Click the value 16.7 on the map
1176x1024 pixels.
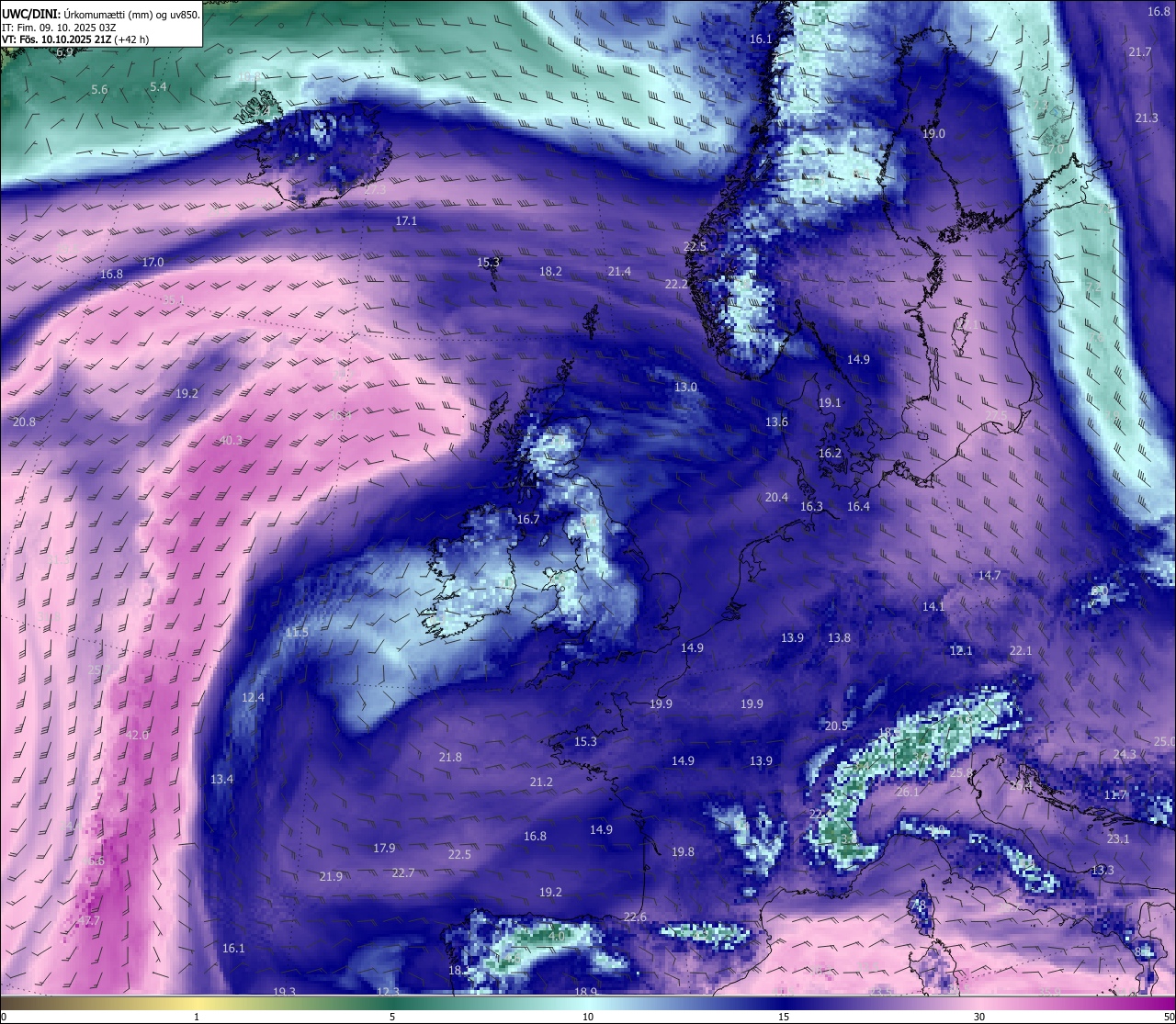click(528, 520)
